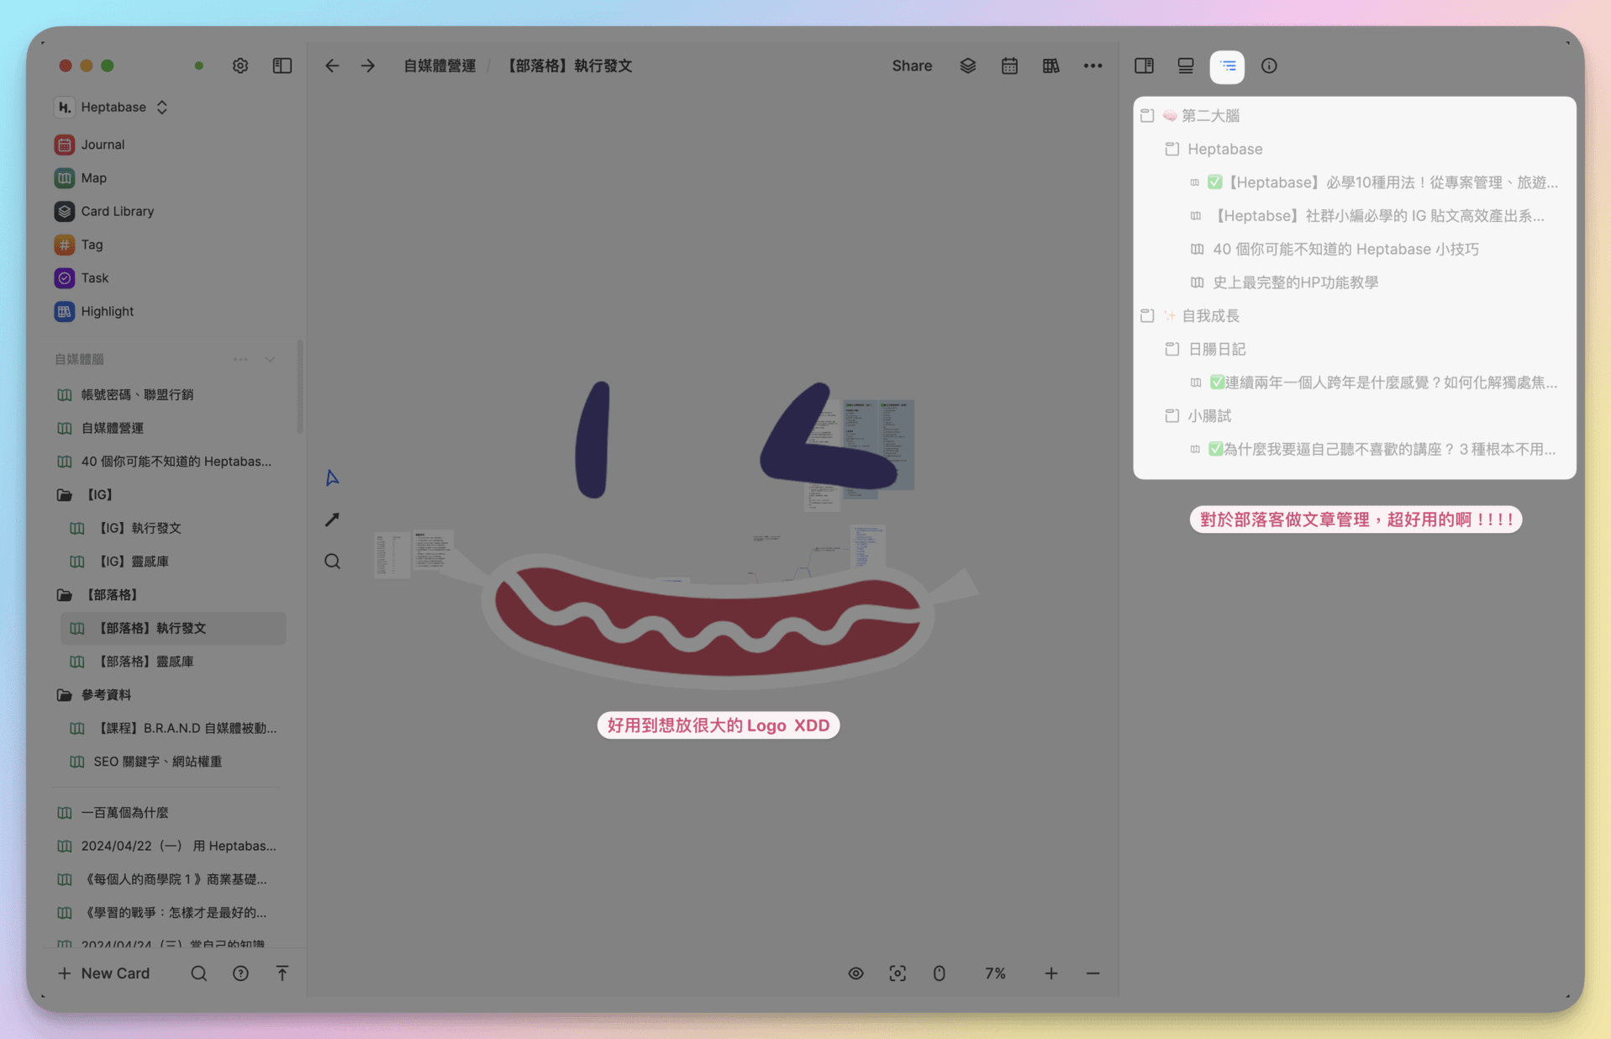This screenshot has width=1611, height=1039.
Task: Collapse the 自媒體腦 section chevron
Action: click(270, 360)
